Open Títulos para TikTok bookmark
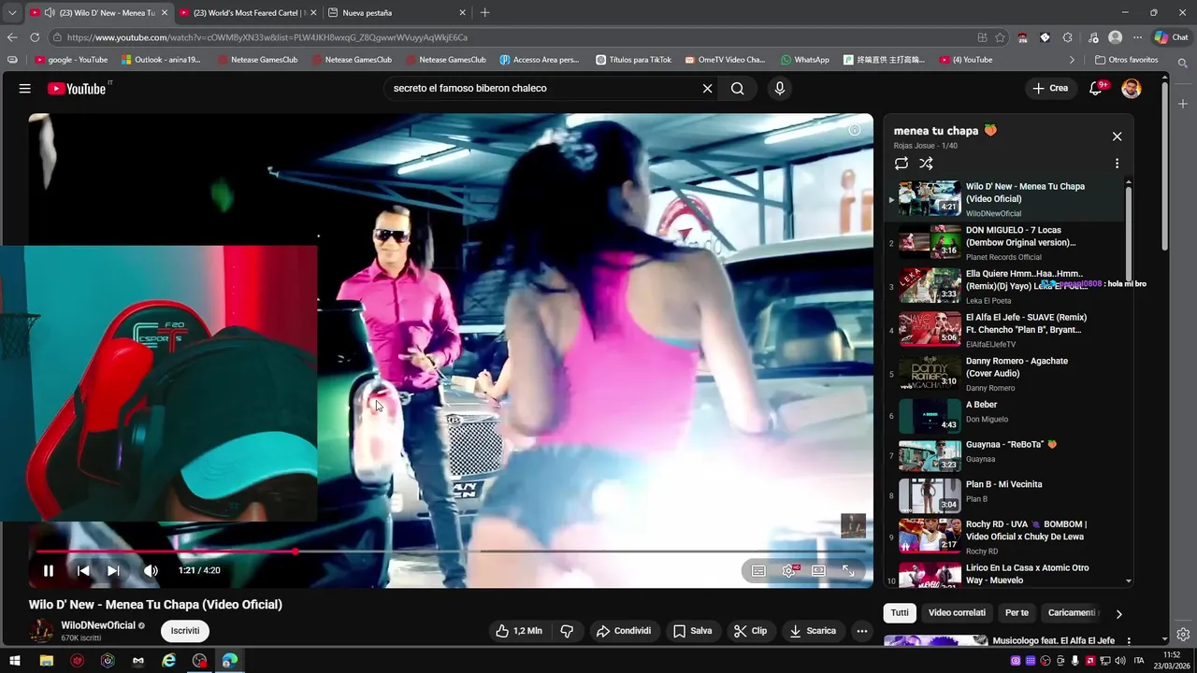This screenshot has width=1197, height=673. coord(633,60)
